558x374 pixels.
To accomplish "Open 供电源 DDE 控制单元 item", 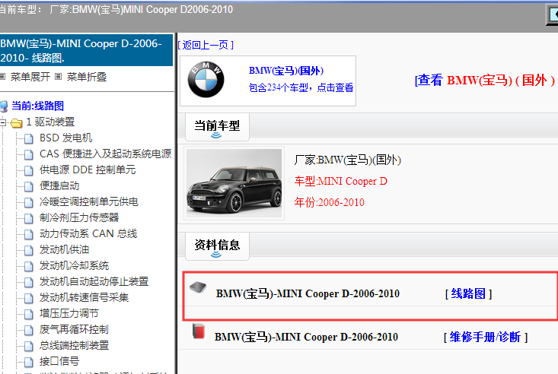I will [x=88, y=170].
